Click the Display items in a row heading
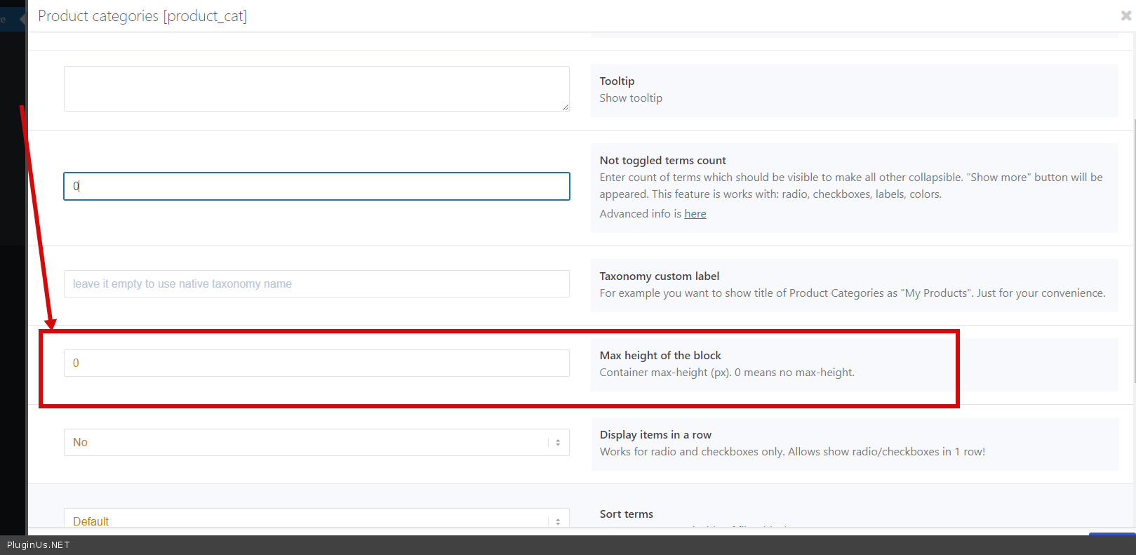The image size is (1136, 555). pyautogui.click(x=655, y=435)
